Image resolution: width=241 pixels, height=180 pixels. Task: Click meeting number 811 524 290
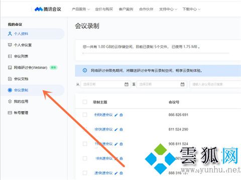tap(178, 129)
